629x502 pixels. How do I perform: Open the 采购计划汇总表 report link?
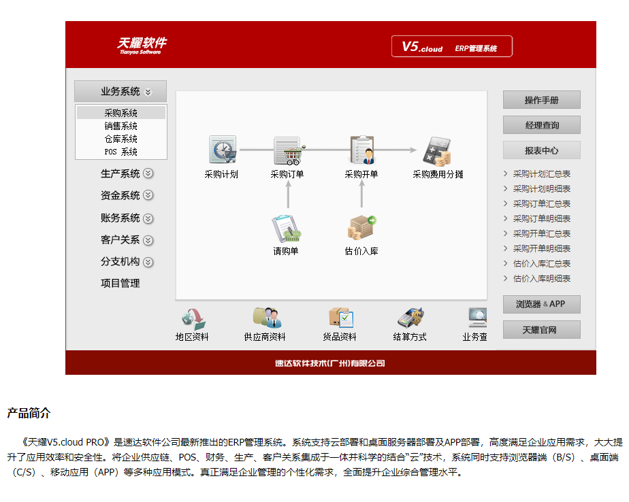(x=542, y=174)
